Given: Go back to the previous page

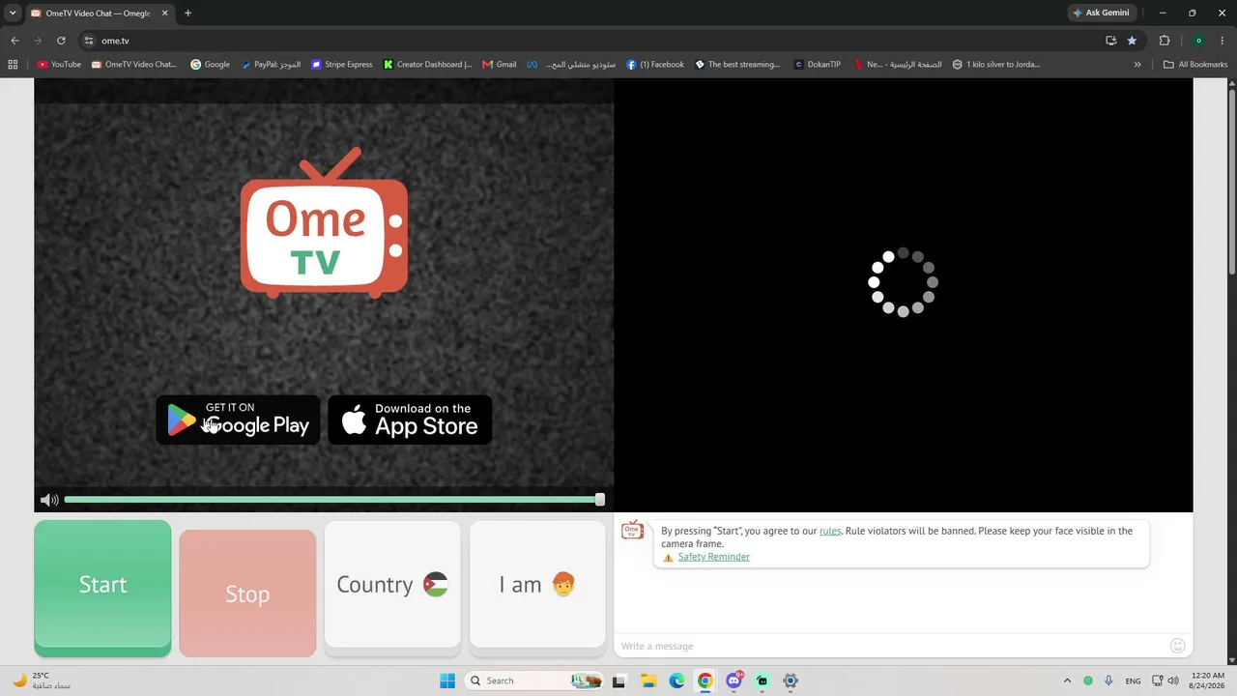Looking at the screenshot, I should point(14,41).
